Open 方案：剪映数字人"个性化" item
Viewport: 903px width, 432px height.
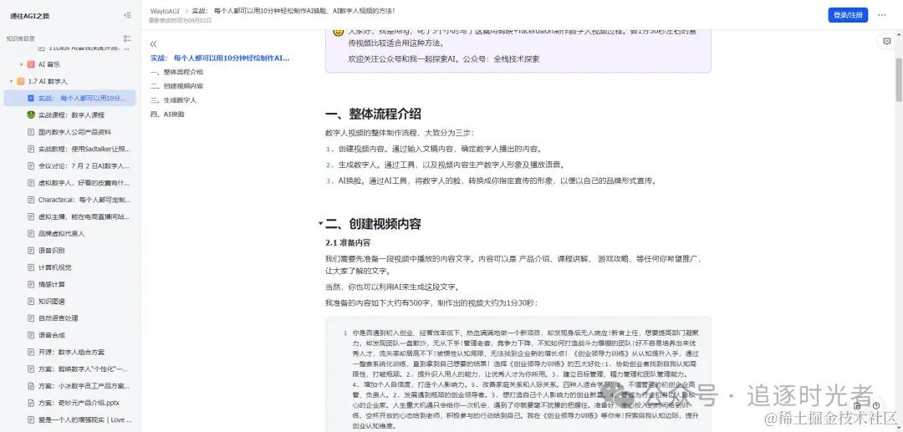(x=84, y=368)
